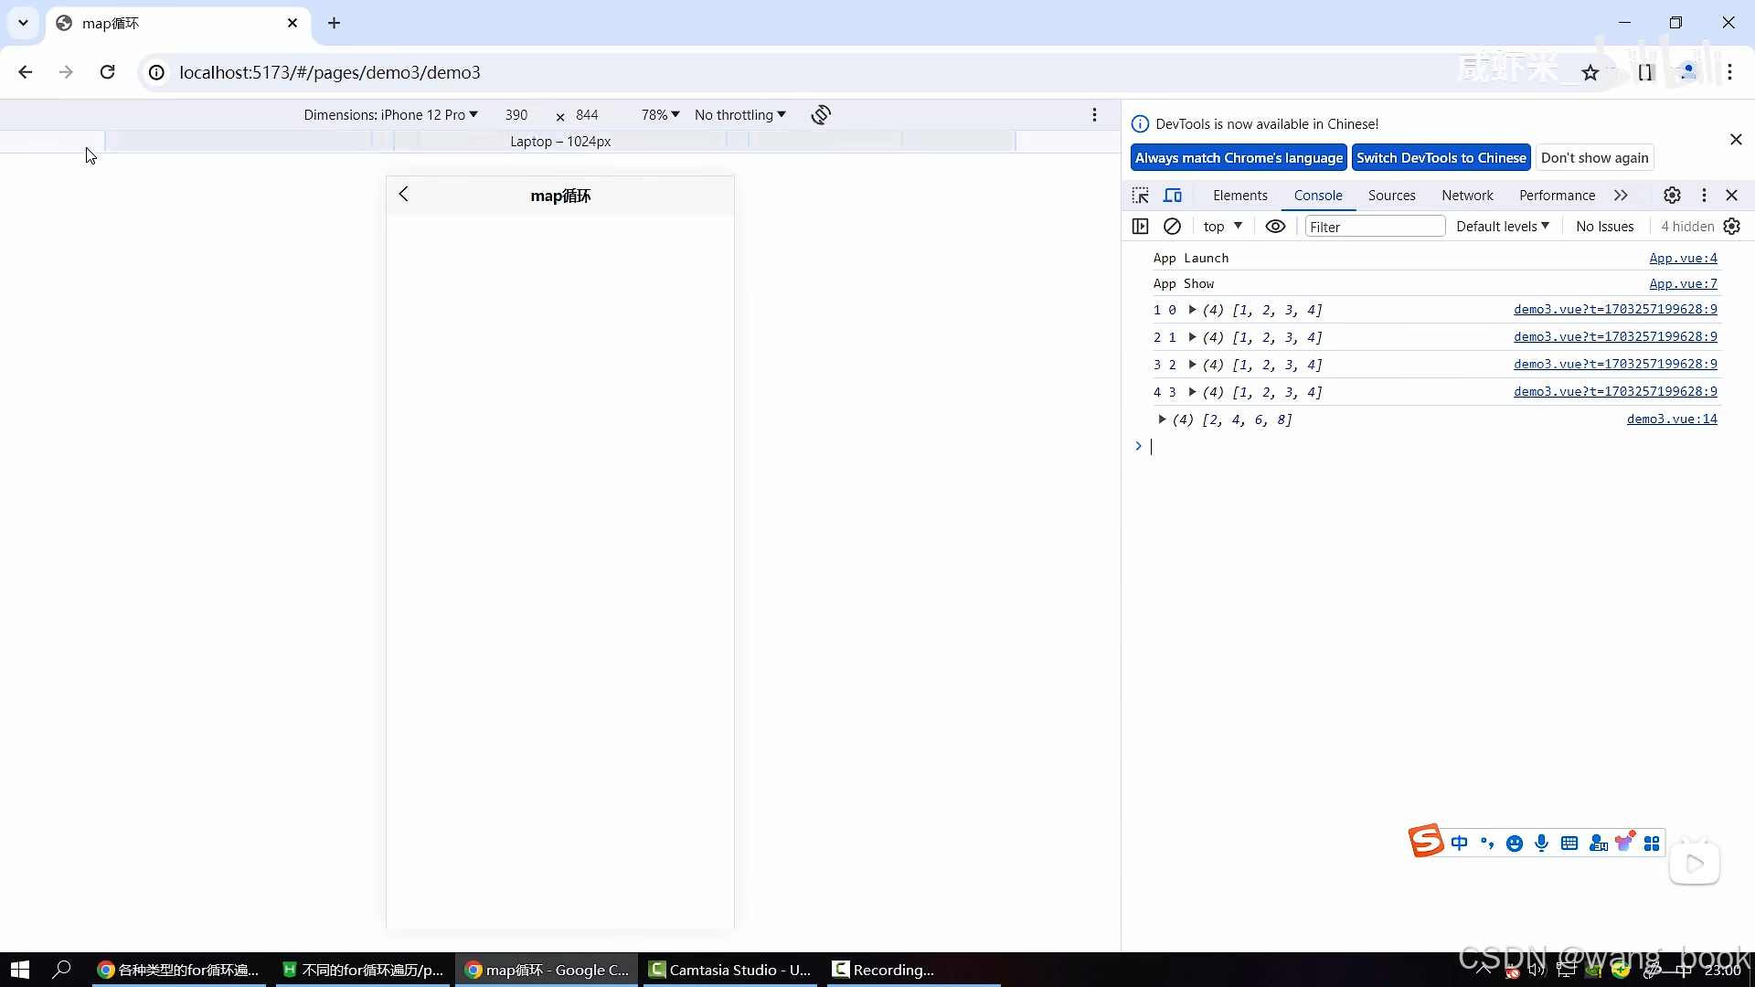1755x987 pixels.
Task: Go back in the map循环 app page
Action: [x=404, y=194]
